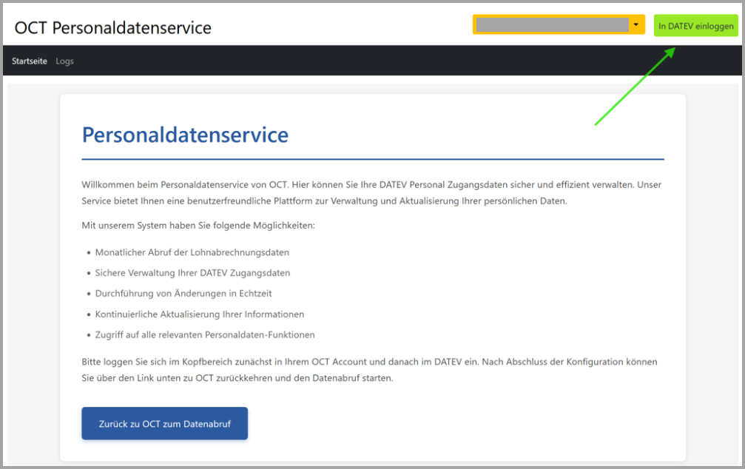The width and height of the screenshot is (745, 469).
Task: Click the OCT Personaldatenservice header title
Action: (x=112, y=28)
